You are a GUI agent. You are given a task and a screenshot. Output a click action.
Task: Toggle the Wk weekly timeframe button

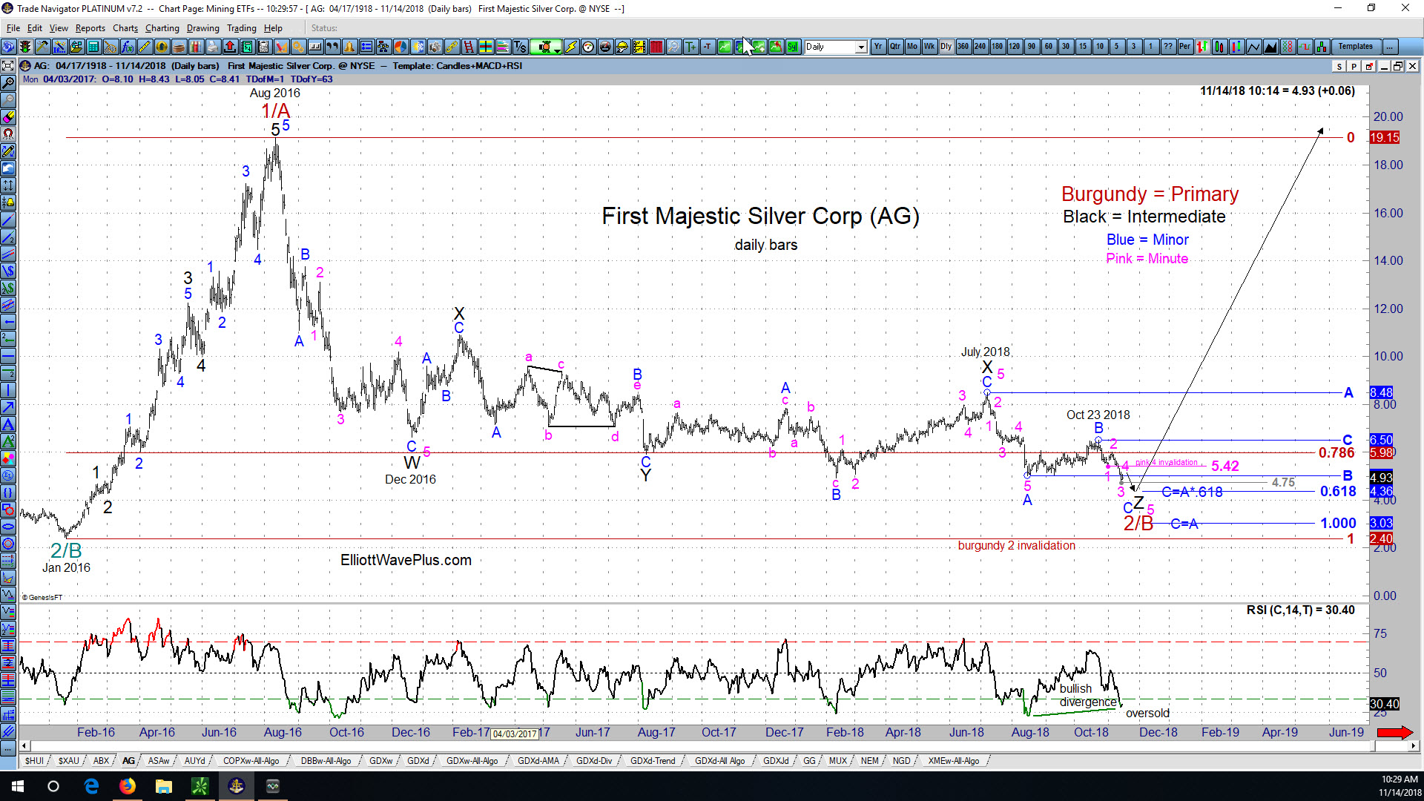(929, 47)
